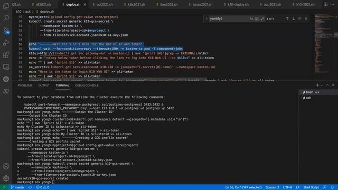Click the code minimap overview
This screenshot has height=190, width=338.
click(x=324, y=44)
